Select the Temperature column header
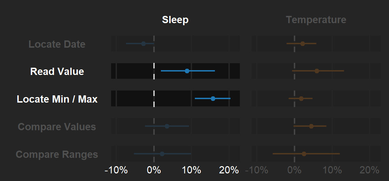The image size is (389, 181). coord(316,20)
